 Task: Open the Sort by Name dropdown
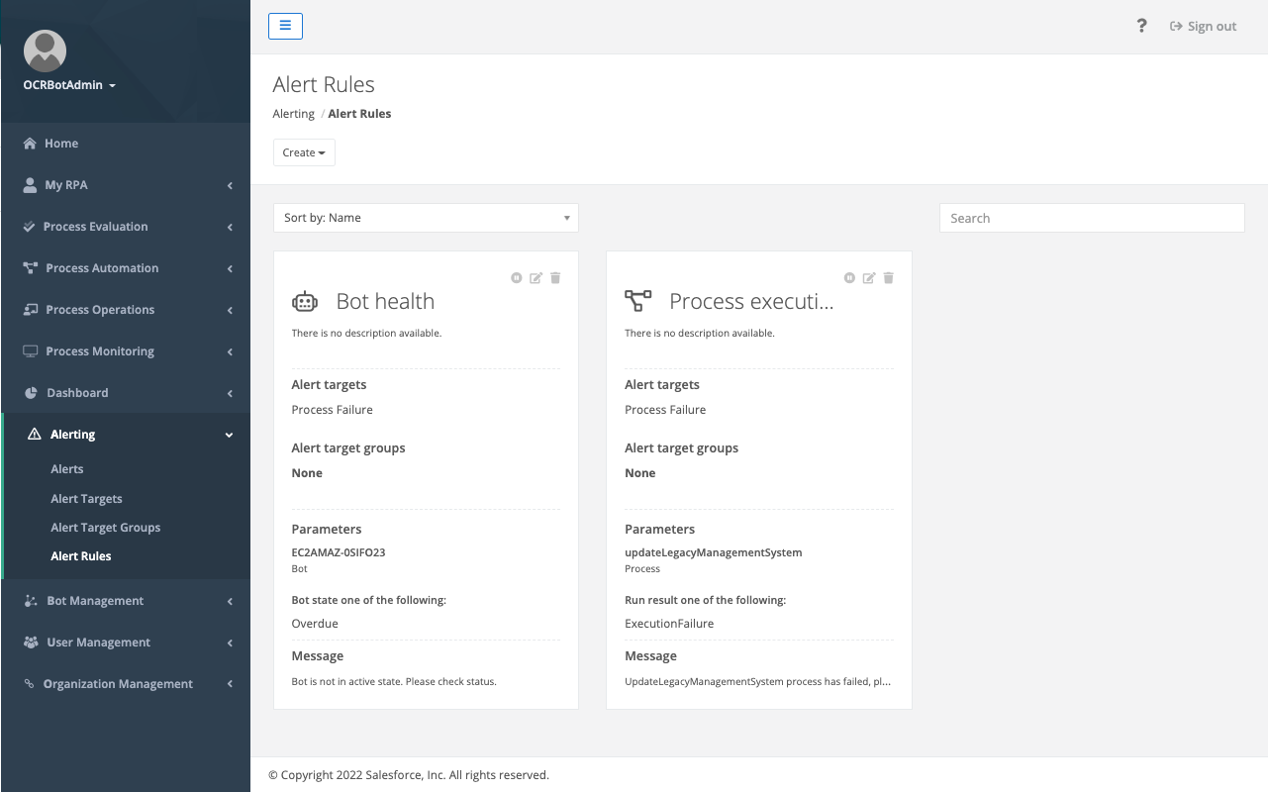click(426, 218)
